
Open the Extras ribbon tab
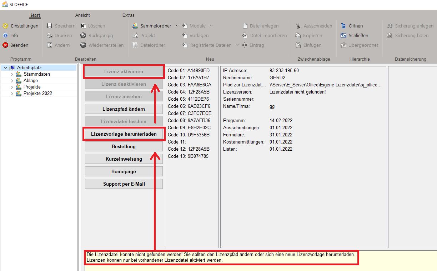129,15
